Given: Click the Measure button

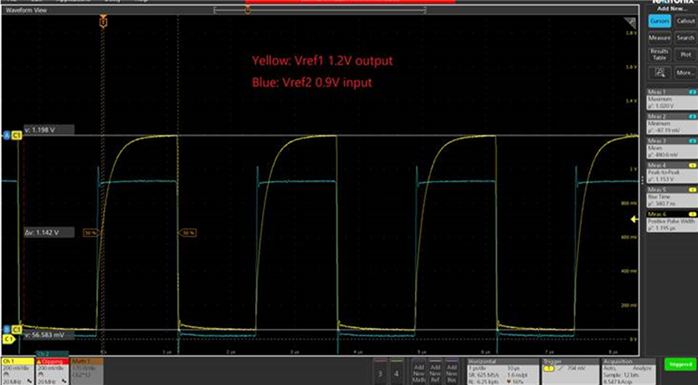Looking at the screenshot, I should (x=660, y=38).
